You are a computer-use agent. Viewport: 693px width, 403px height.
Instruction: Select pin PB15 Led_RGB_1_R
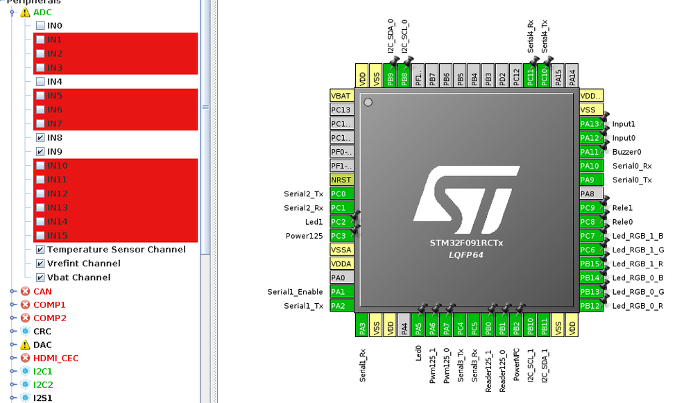(x=591, y=264)
